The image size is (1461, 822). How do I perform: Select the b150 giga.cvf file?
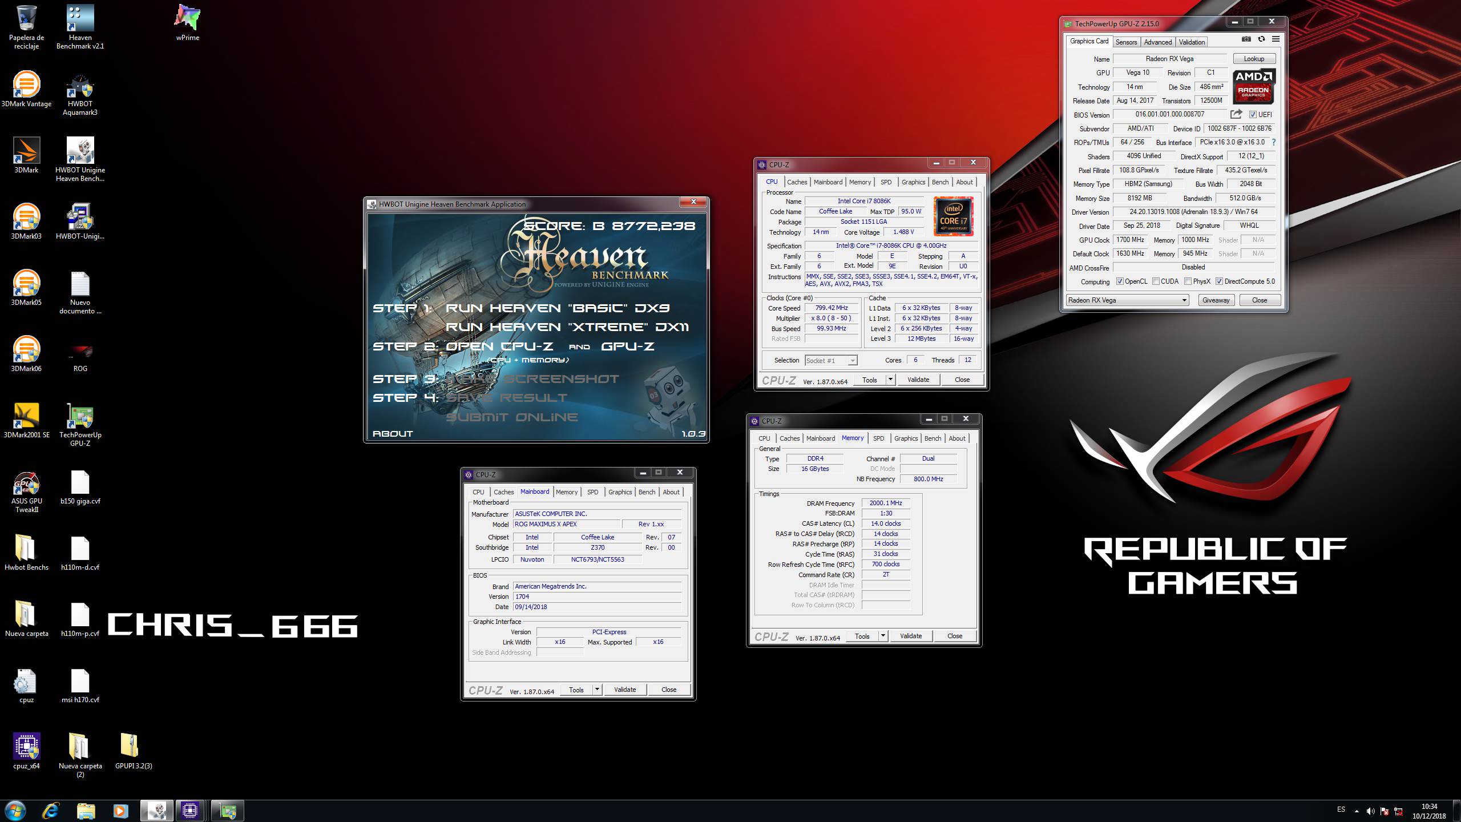pos(80,486)
